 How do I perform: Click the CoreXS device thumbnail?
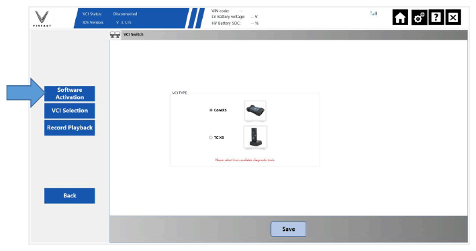255,111
